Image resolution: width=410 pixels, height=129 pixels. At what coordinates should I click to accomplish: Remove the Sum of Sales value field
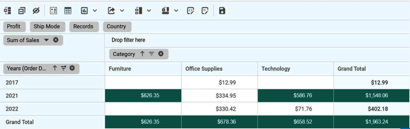(x=56, y=40)
